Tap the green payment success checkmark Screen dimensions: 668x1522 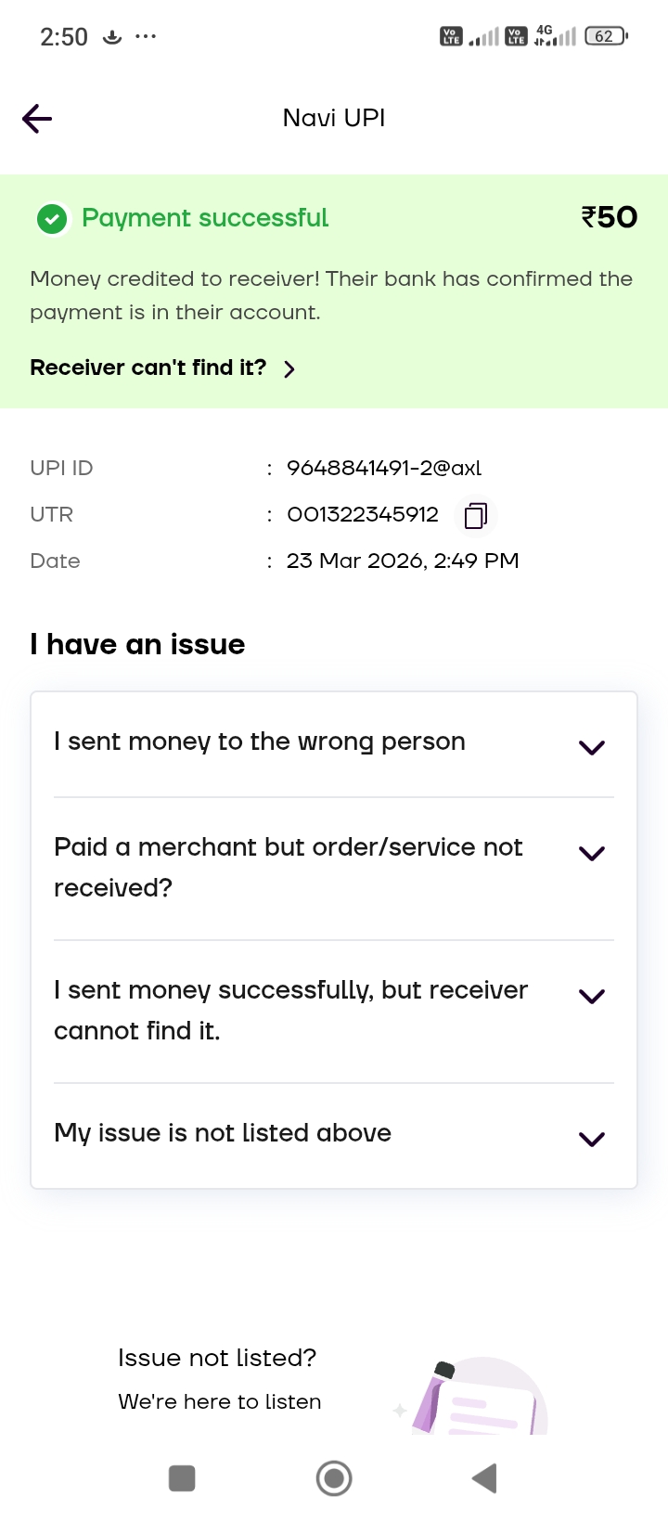(x=52, y=220)
